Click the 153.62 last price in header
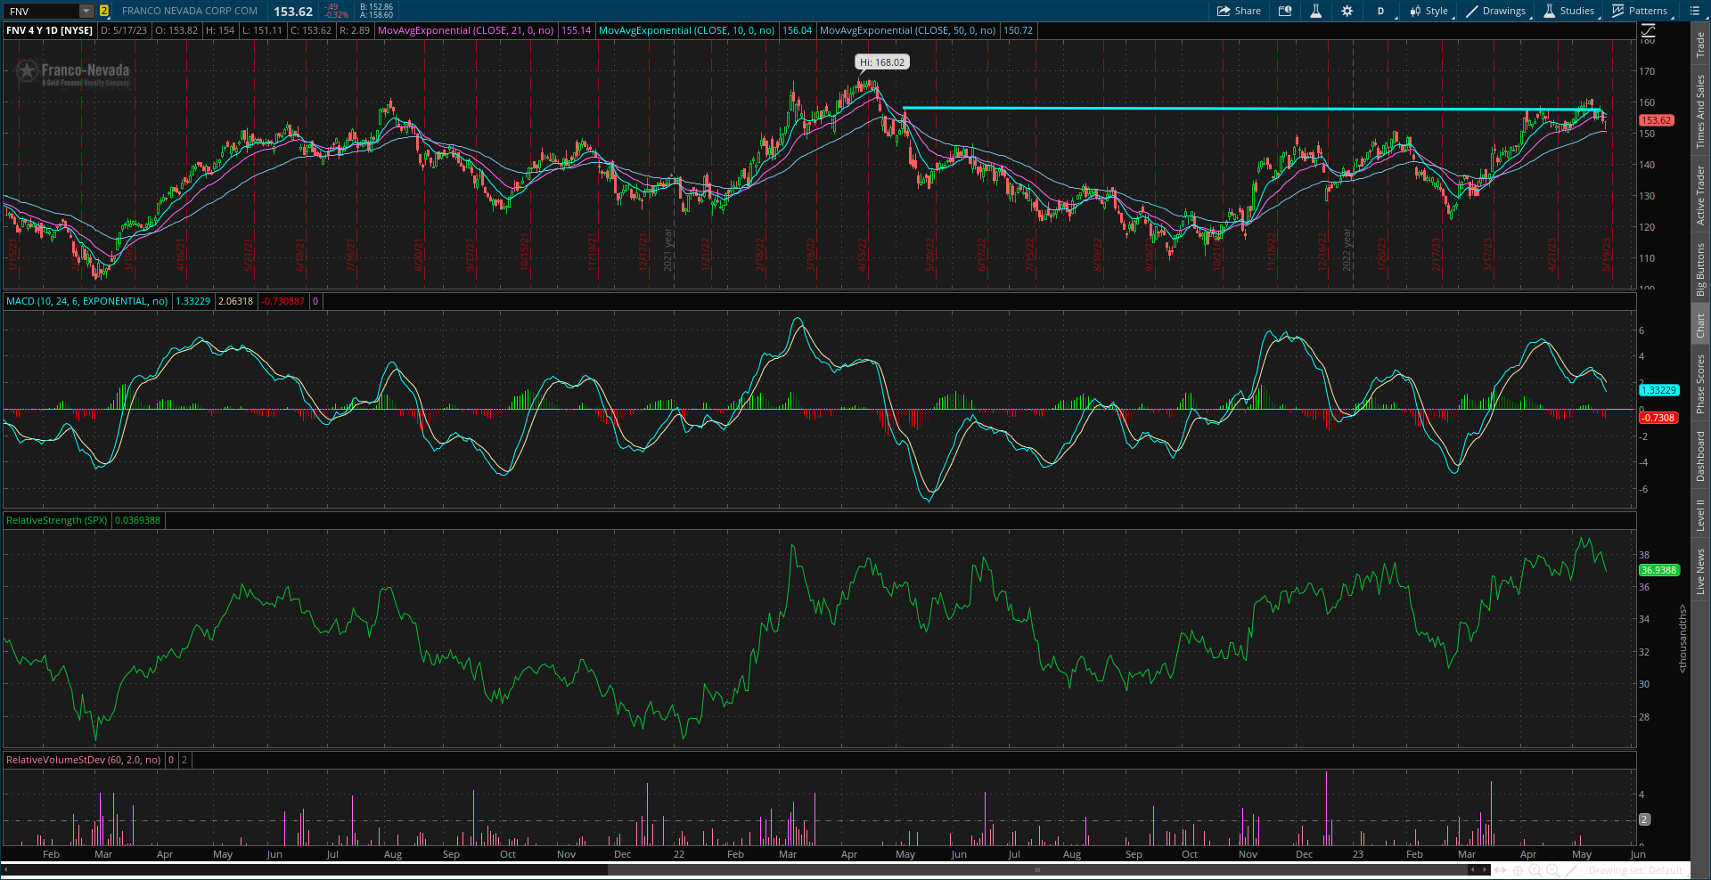 pos(293,12)
